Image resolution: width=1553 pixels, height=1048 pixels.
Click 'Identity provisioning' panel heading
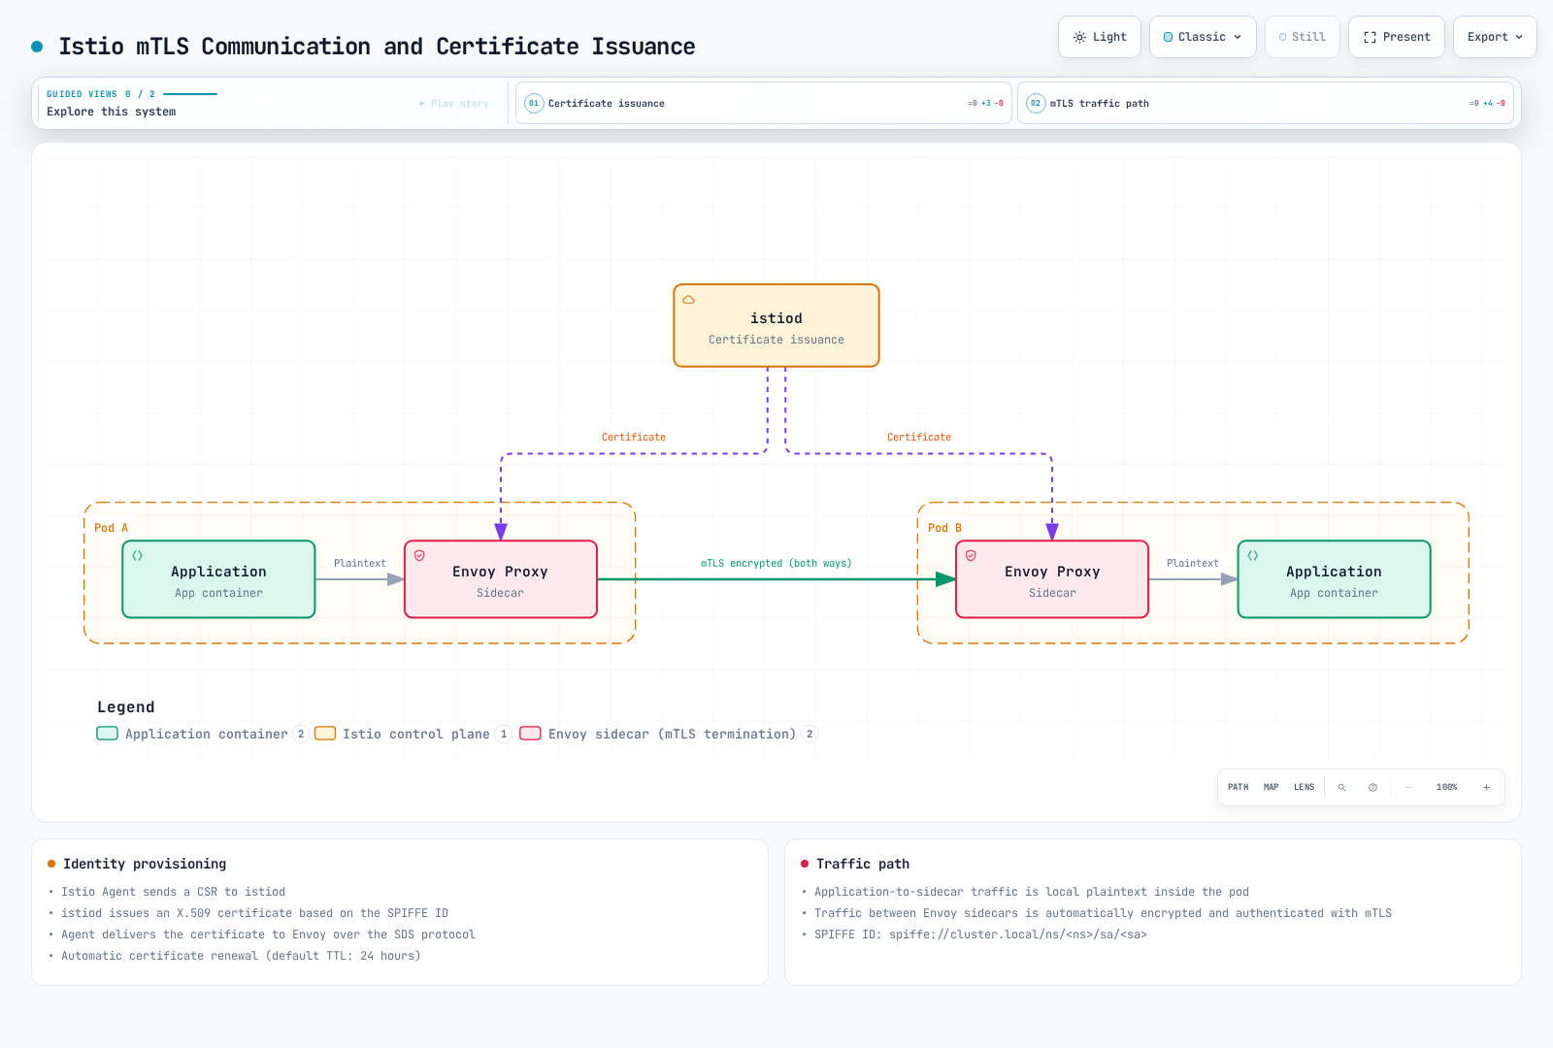pos(145,864)
